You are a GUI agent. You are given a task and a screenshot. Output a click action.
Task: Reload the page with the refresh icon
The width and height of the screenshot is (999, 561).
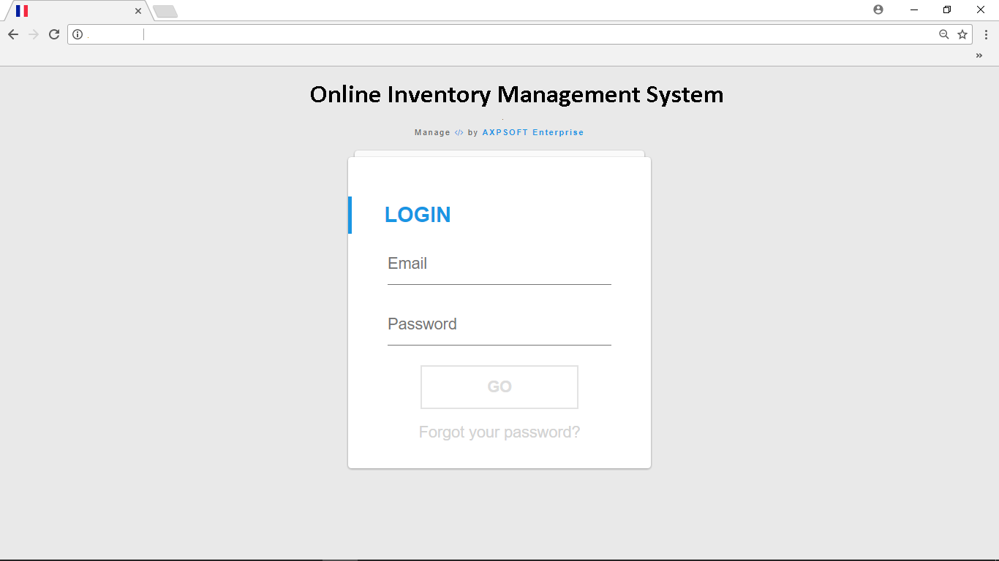coord(54,34)
